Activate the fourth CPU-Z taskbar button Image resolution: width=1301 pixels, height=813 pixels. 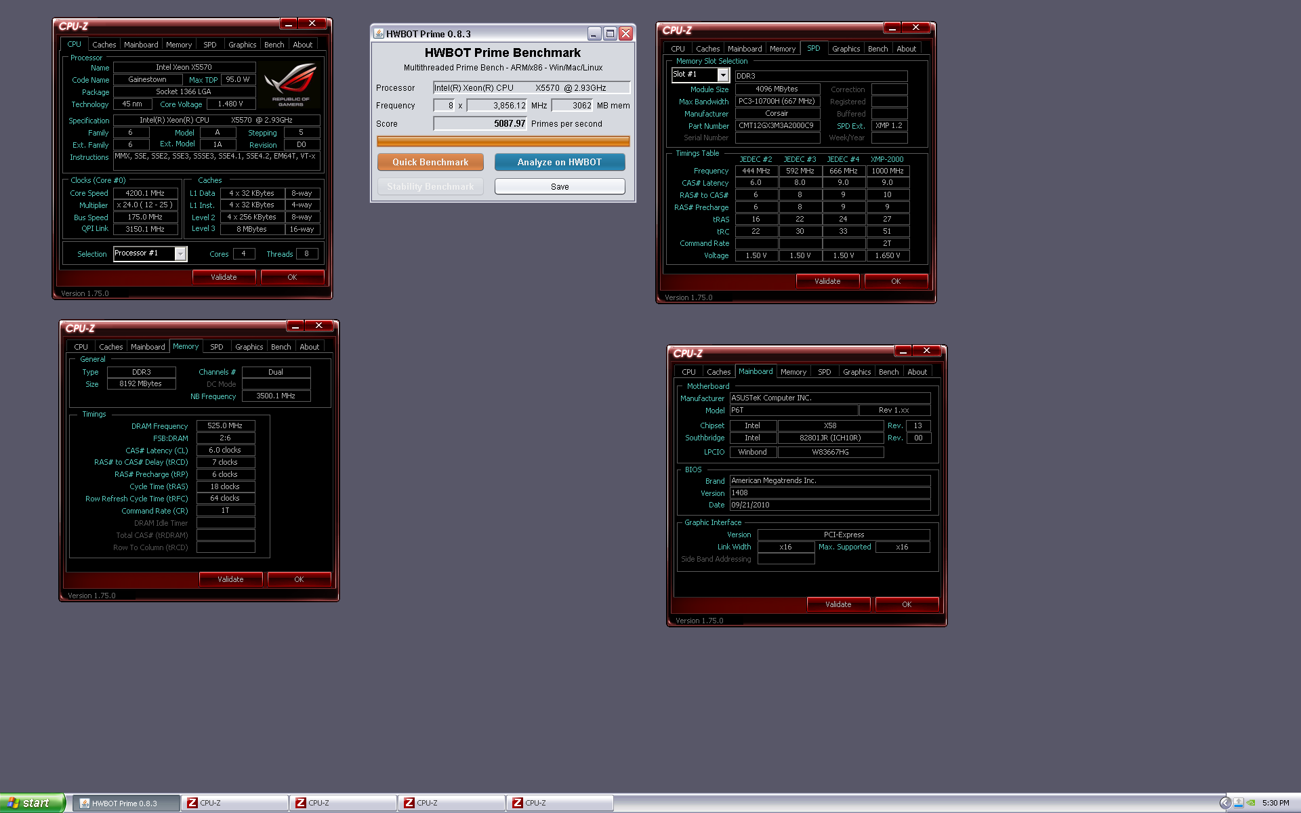[x=560, y=803]
